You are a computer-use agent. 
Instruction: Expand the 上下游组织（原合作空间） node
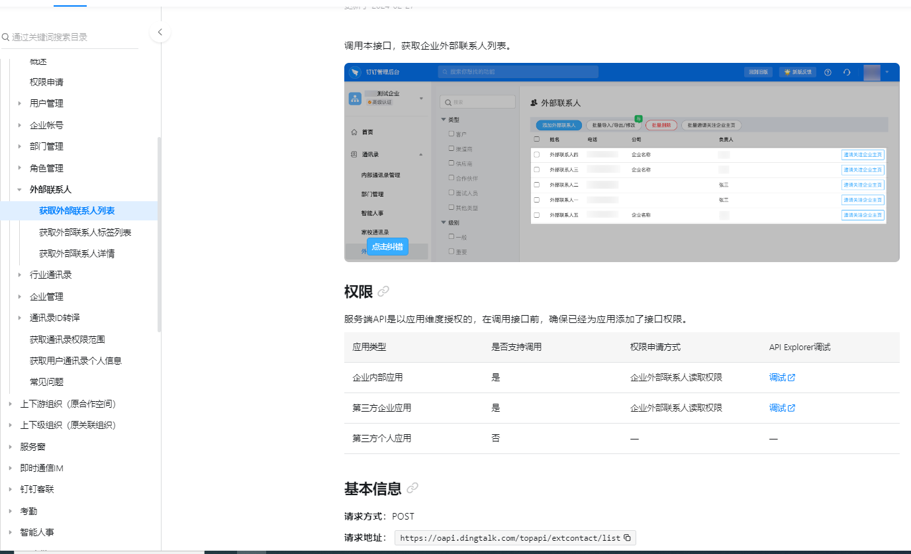[x=10, y=404]
